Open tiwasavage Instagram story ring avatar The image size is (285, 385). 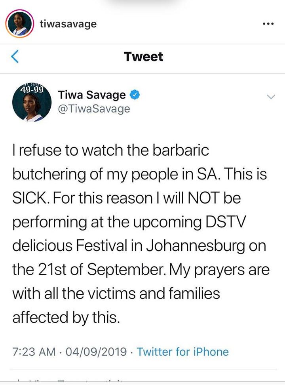(20, 24)
